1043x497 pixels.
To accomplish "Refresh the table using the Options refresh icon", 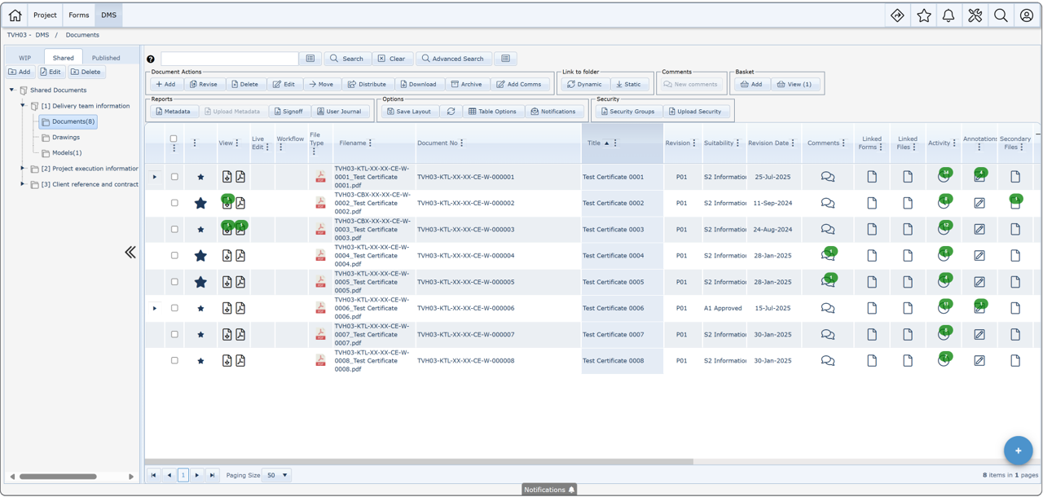I will pos(451,112).
